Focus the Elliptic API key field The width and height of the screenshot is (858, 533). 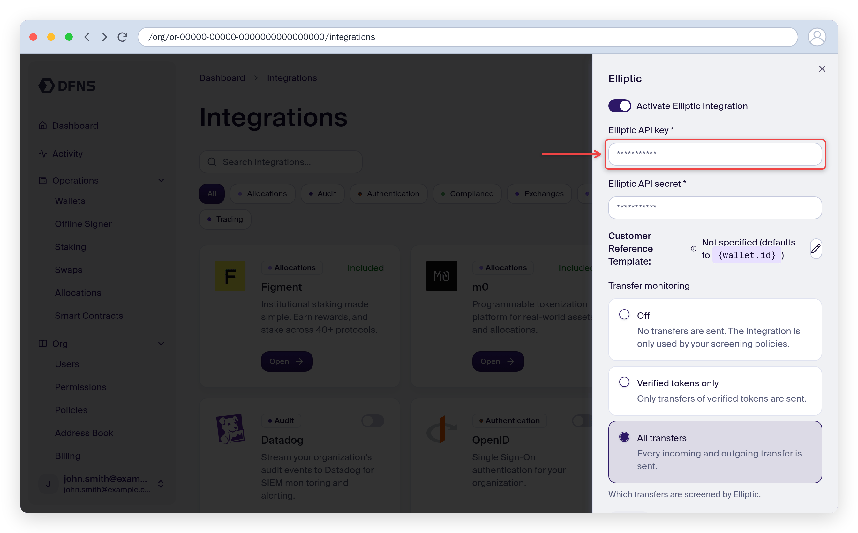(715, 154)
